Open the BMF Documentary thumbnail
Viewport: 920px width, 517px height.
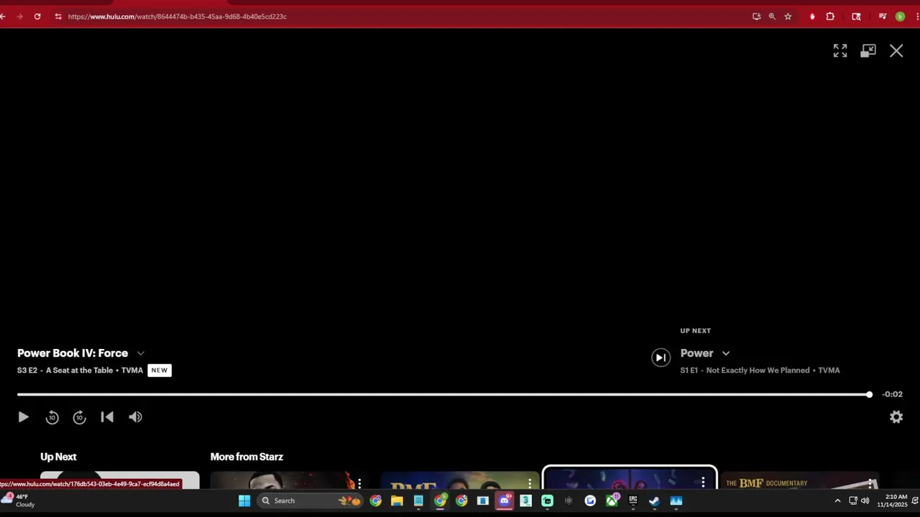pos(800,480)
